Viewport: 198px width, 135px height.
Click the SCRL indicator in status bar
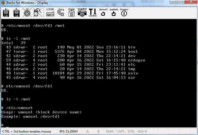(x=131, y=131)
